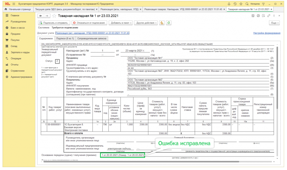This screenshot has height=170, width=287.
Task: Expand the 'Другие действия' dropdown
Action: click(146, 23)
